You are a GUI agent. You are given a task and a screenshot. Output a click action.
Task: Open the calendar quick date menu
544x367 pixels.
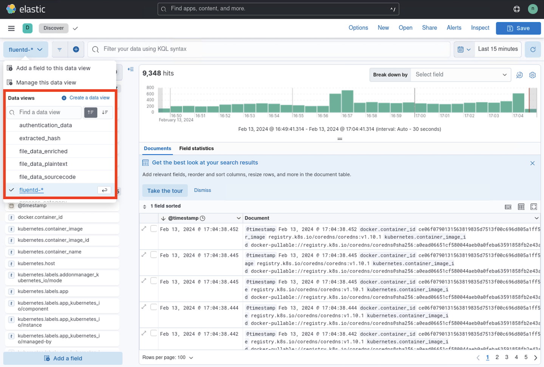[x=464, y=49]
